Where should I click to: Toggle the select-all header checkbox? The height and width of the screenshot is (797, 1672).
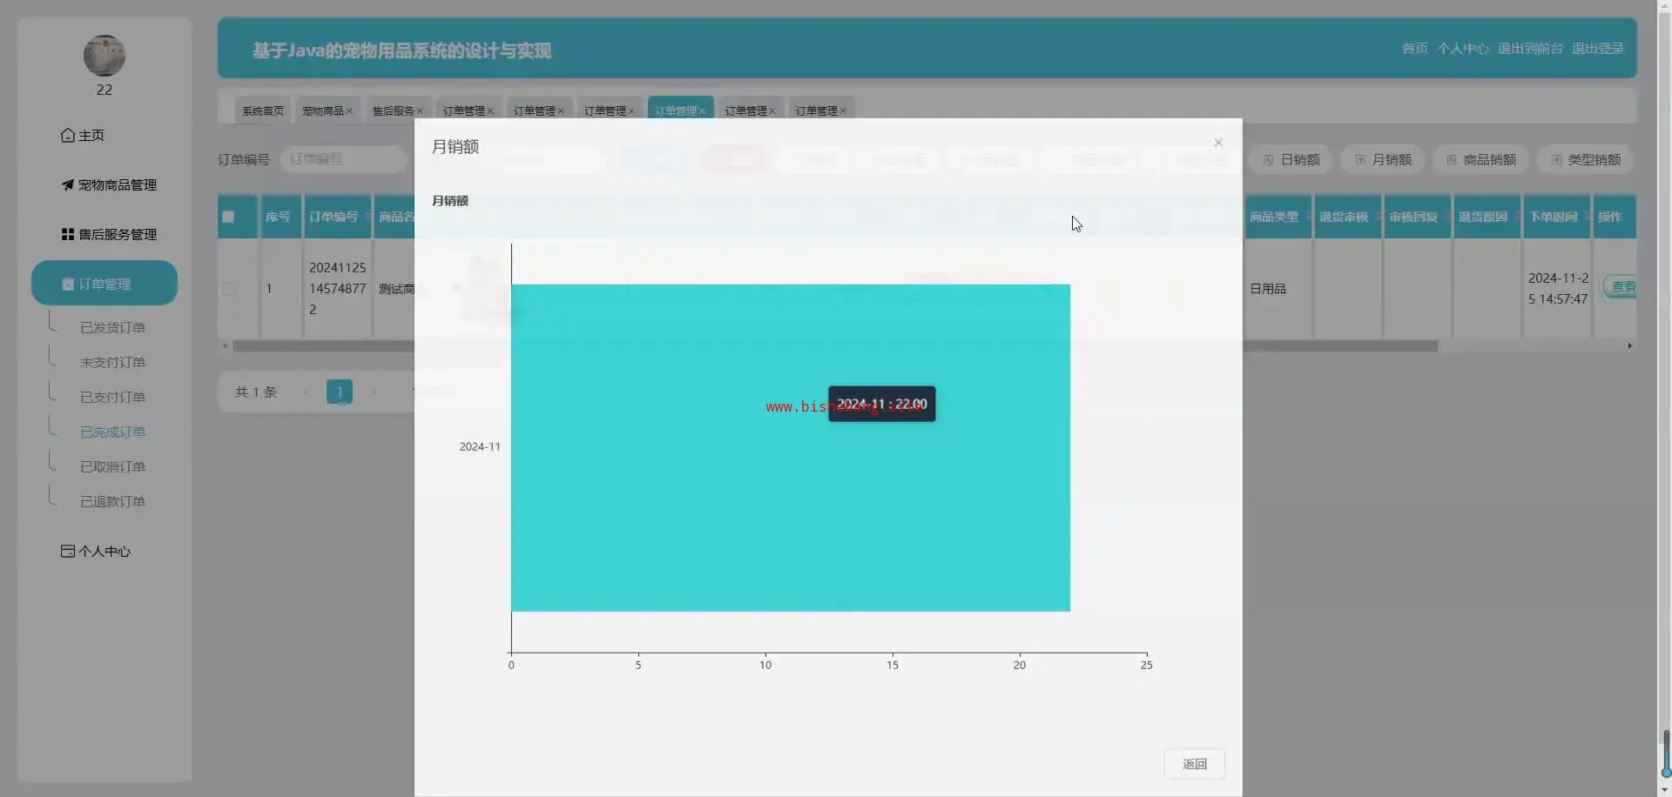(x=228, y=217)
